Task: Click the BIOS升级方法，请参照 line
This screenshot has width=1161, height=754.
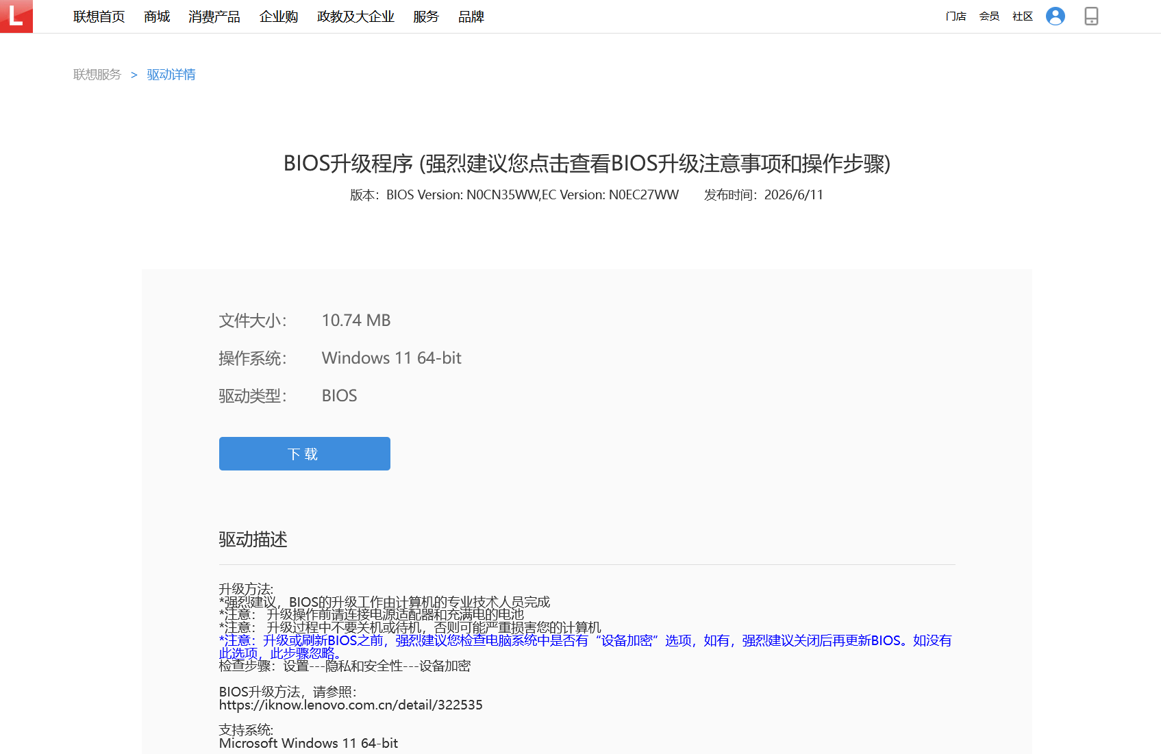Action: tap(288, 692)
